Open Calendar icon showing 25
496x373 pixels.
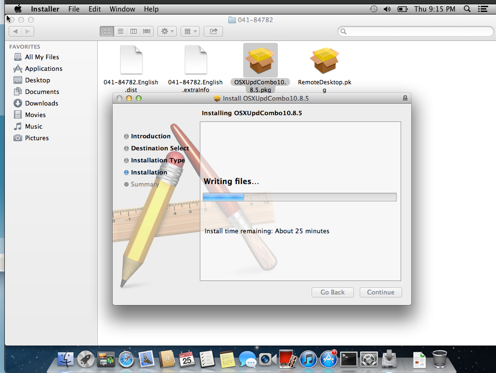(187, 360)
